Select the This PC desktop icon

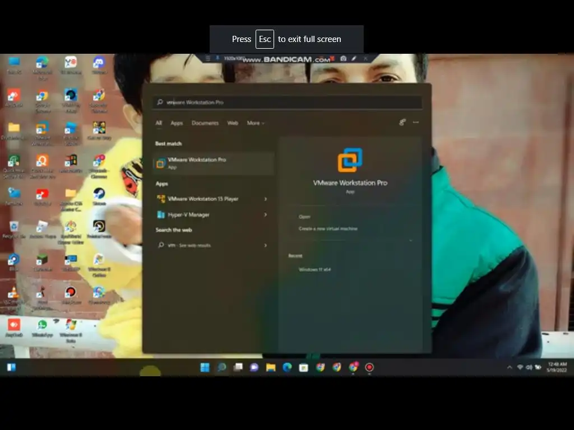coord(14,65)
